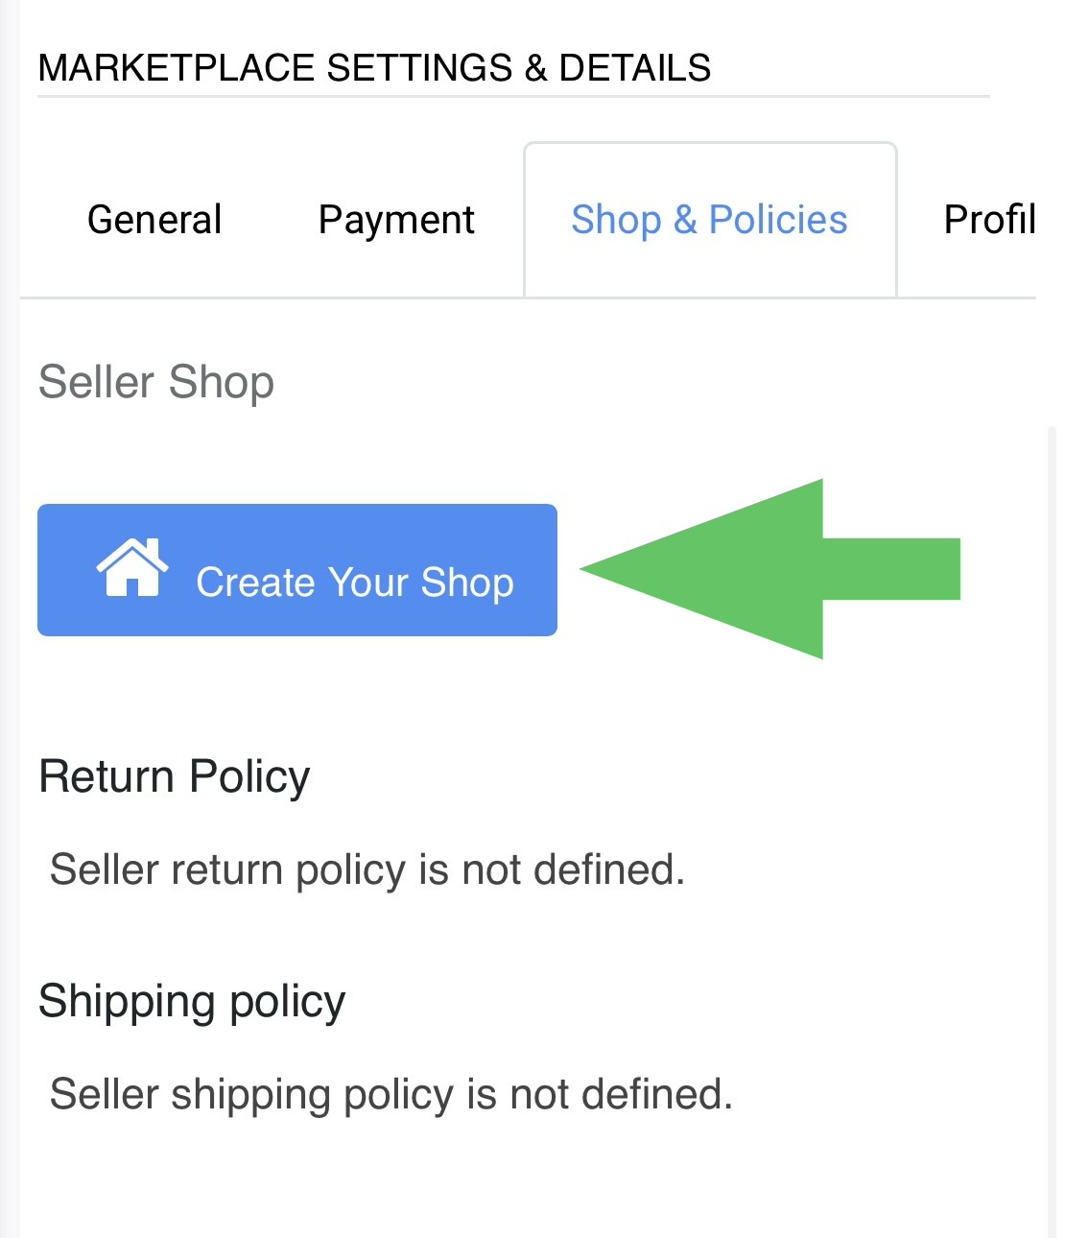Viewport: 1065px width, 1238px height.
Task: Click the rectangular tail of the green arrow
Action: (x=892, y=569)
